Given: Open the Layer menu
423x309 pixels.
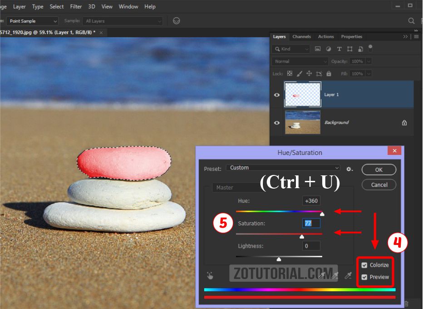Looking at the screenshot, I should tap(19, 7).
